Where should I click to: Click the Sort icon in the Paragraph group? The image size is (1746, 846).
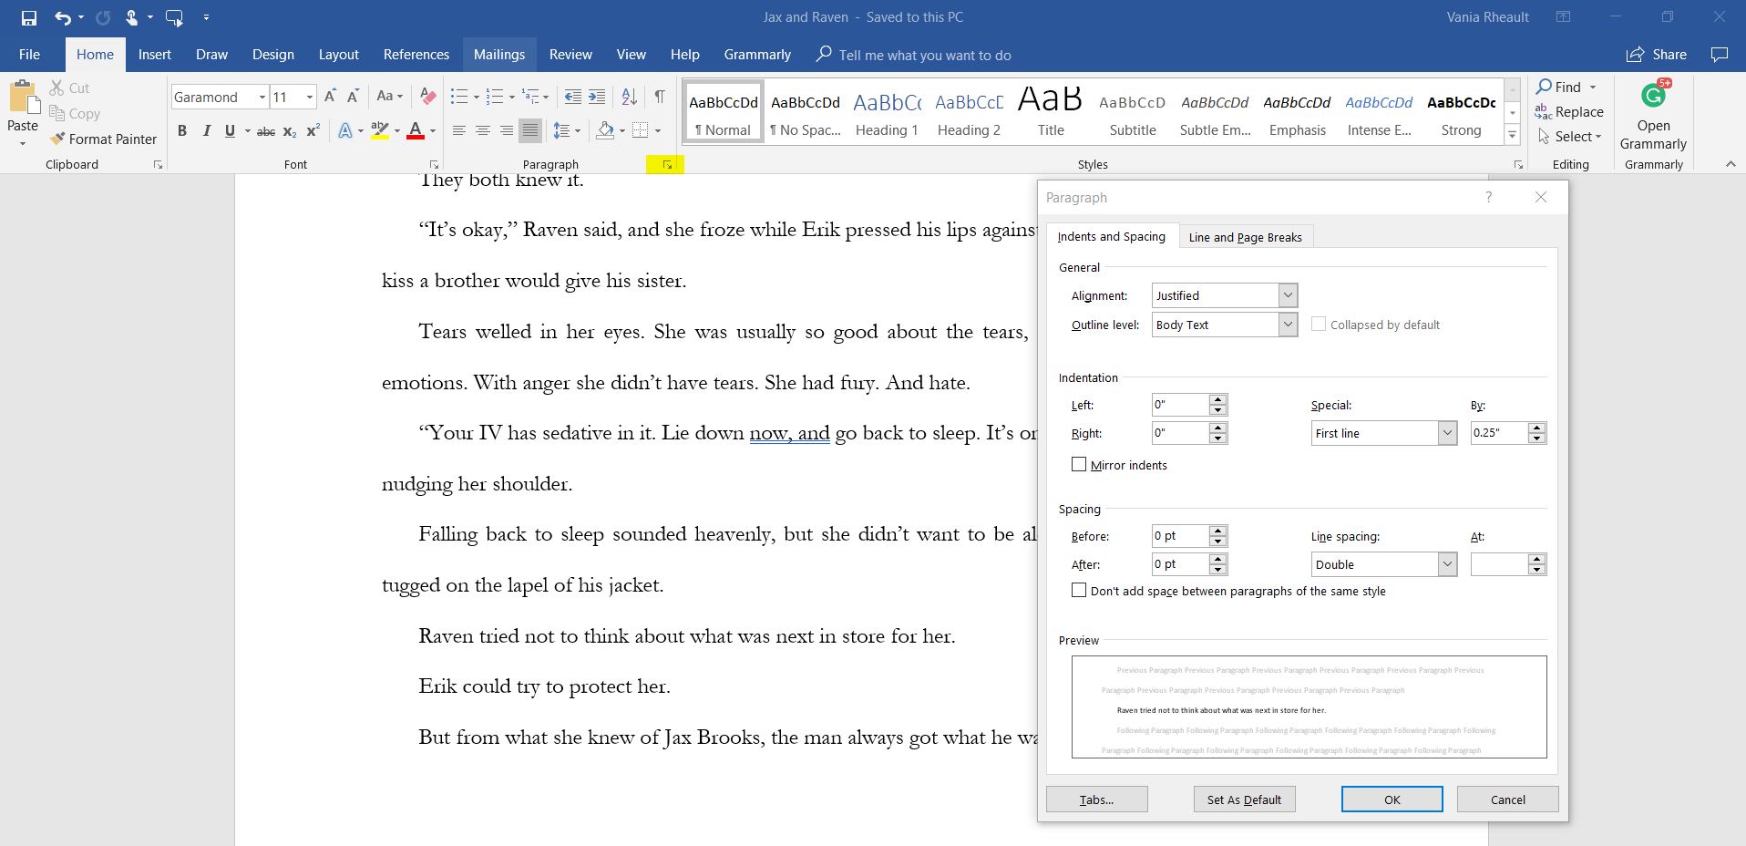click(x=629, y=97)
